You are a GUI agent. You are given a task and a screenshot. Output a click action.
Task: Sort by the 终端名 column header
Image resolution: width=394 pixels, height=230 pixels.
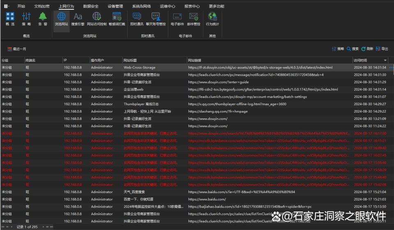point(43,61)
